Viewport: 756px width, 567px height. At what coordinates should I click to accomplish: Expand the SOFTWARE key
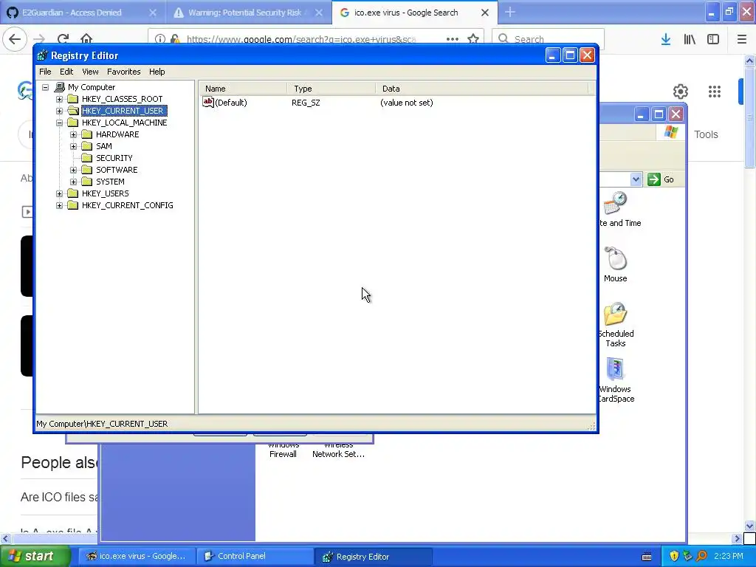73,171
